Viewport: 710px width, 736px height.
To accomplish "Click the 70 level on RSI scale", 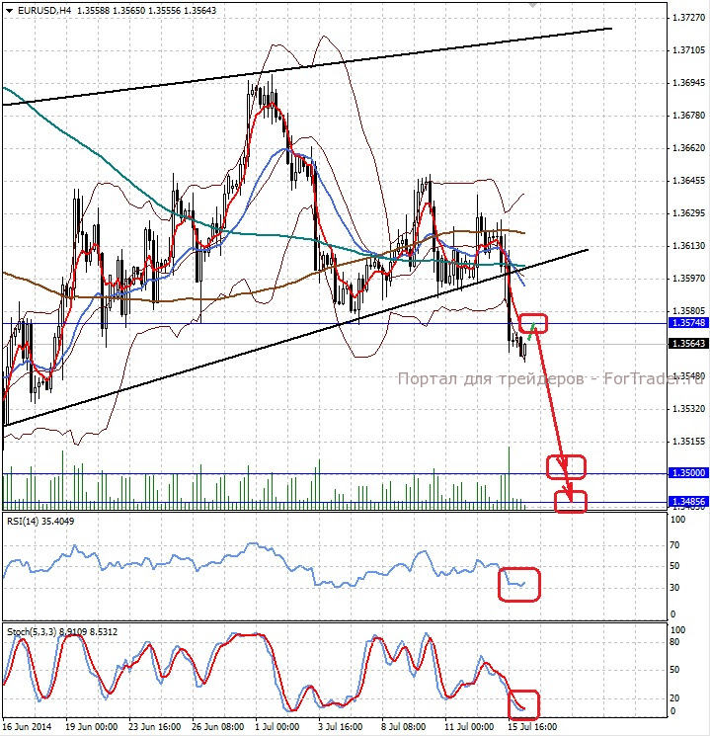I will pos(674,545).
